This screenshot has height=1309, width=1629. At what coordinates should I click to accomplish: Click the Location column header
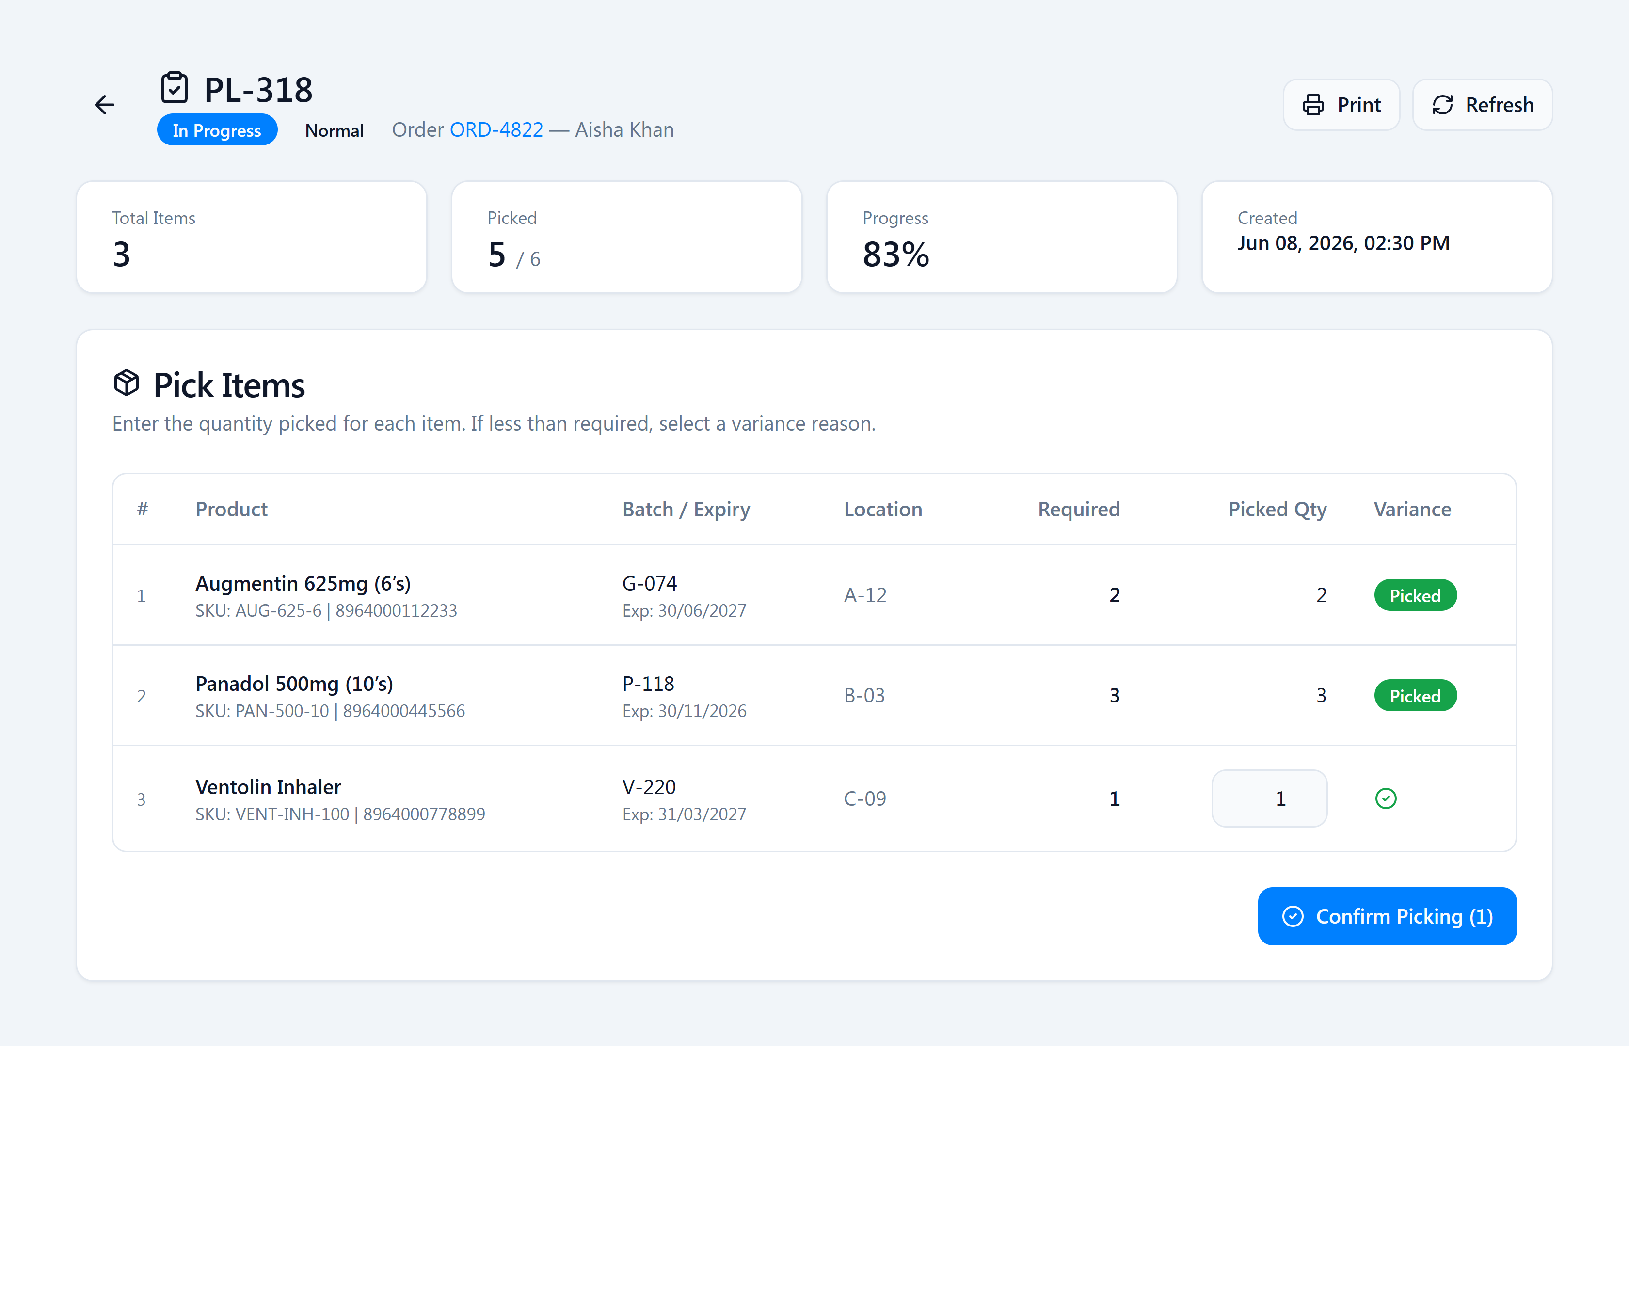pos(882,510)
